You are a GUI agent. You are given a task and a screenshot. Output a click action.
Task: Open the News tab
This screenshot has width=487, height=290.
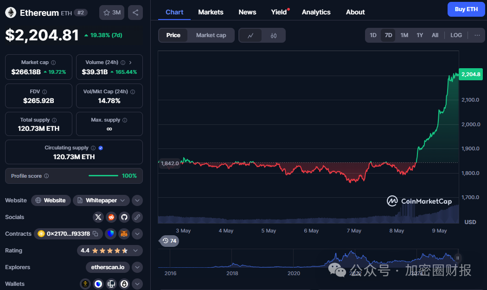pos(247,12)
